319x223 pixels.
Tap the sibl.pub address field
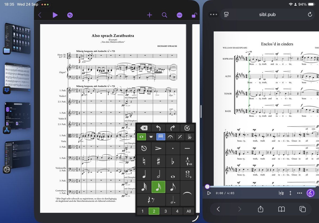[x=267, y=15]
